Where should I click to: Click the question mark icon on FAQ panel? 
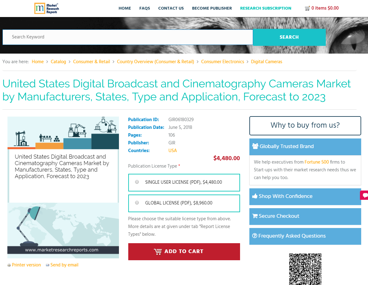tap(255, 235)
